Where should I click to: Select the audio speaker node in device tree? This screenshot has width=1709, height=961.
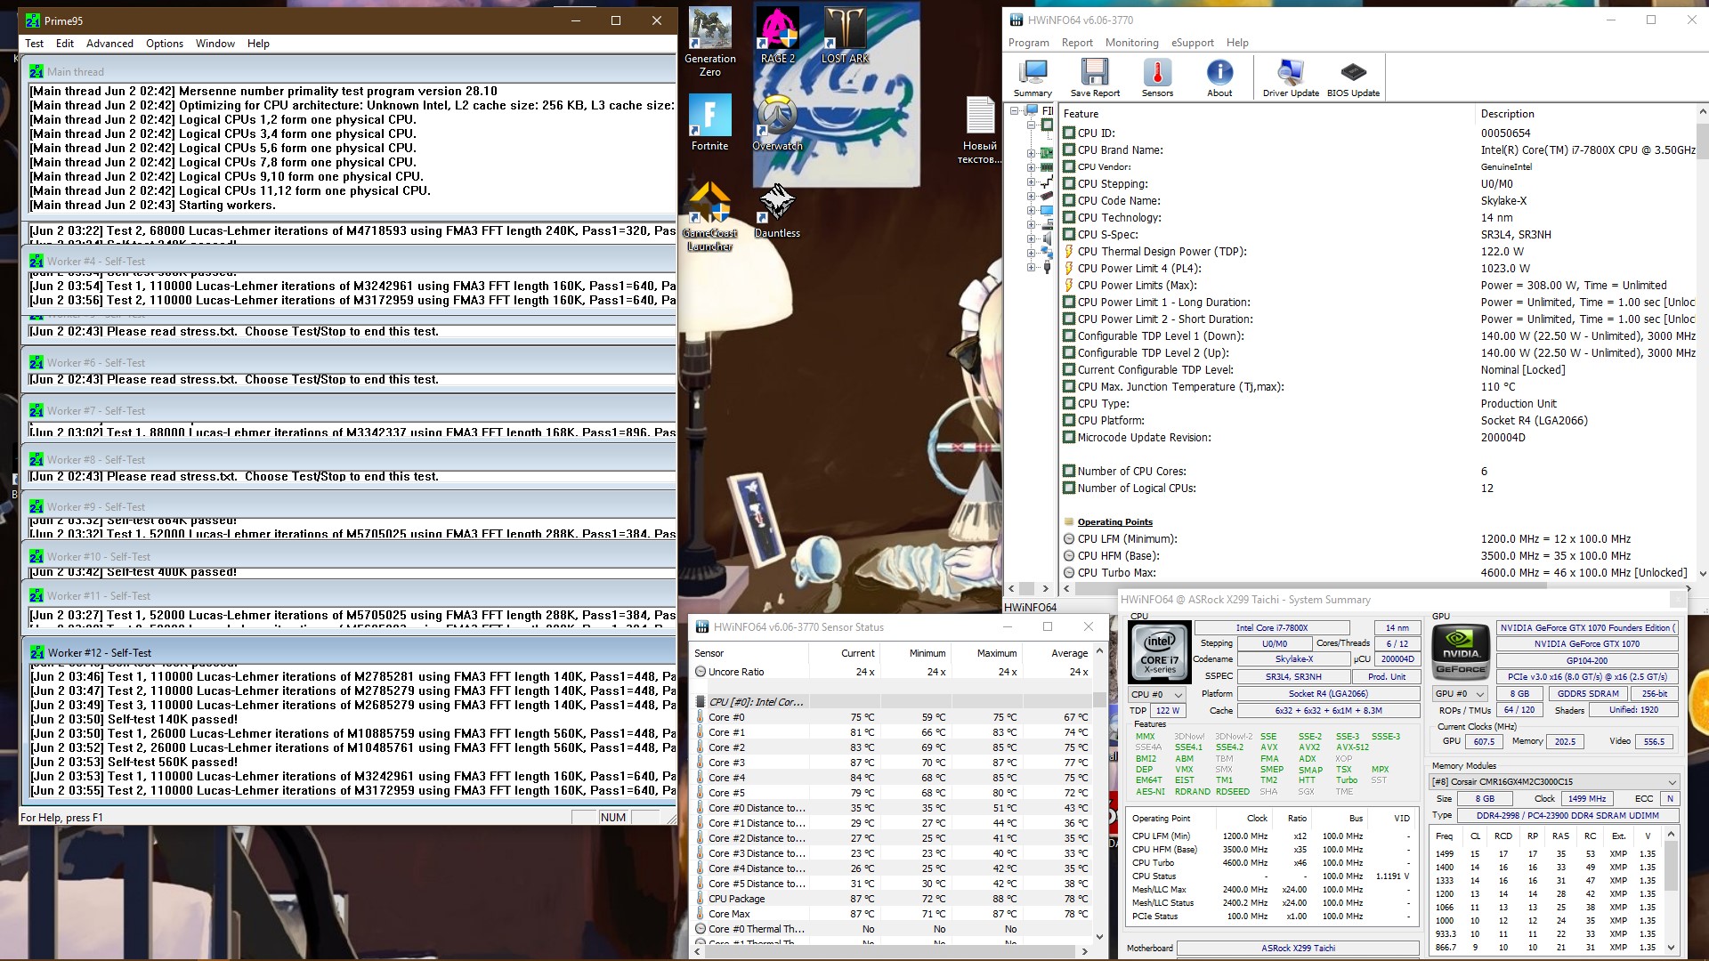(1047, 238)
